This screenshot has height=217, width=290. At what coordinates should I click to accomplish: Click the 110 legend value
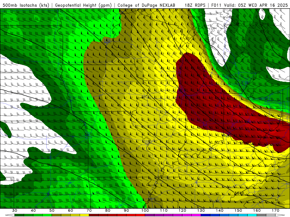coord(164,210)
